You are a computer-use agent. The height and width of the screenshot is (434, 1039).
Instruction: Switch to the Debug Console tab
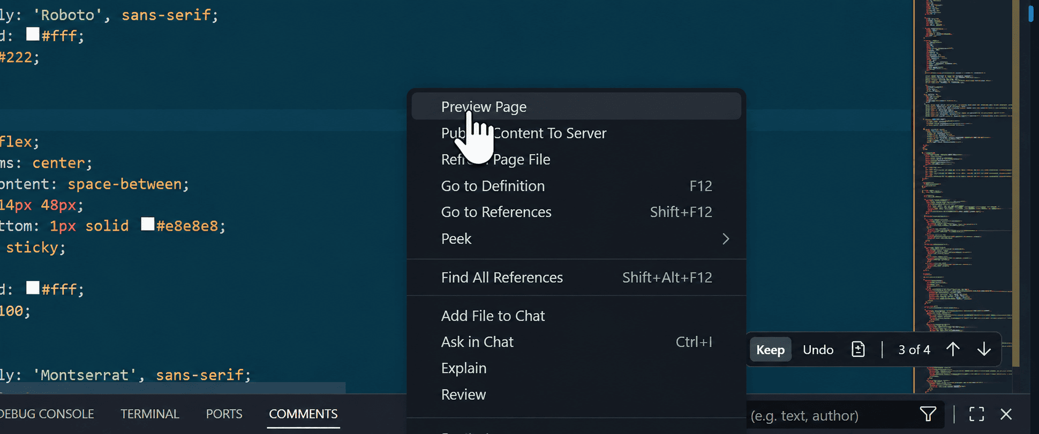47,414
